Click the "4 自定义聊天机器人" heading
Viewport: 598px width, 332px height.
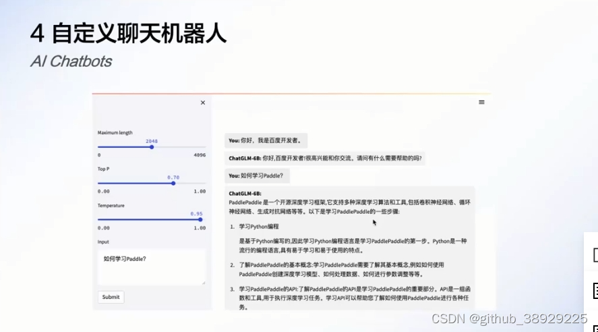[x=128, y=33]
